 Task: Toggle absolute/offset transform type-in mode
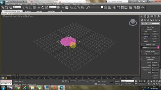coord(66,81)
